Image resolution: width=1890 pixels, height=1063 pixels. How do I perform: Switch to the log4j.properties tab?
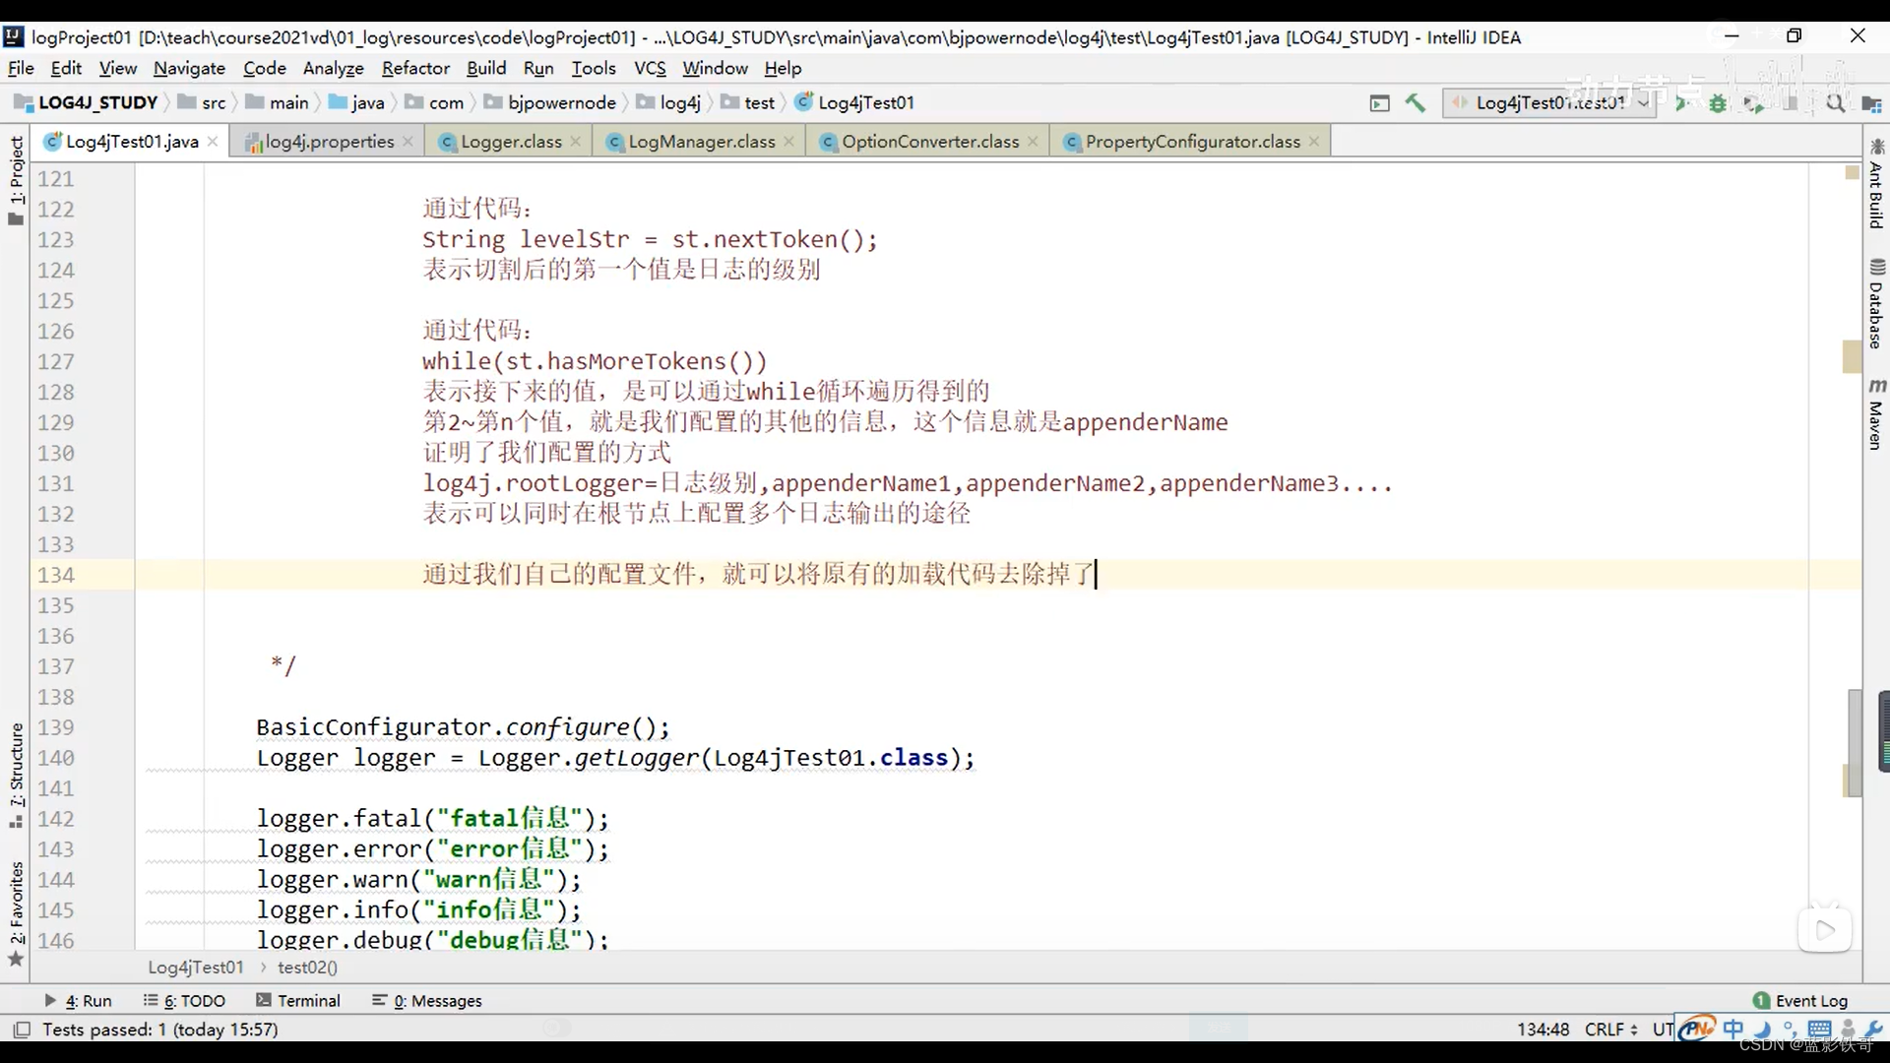tap(329, 142)
